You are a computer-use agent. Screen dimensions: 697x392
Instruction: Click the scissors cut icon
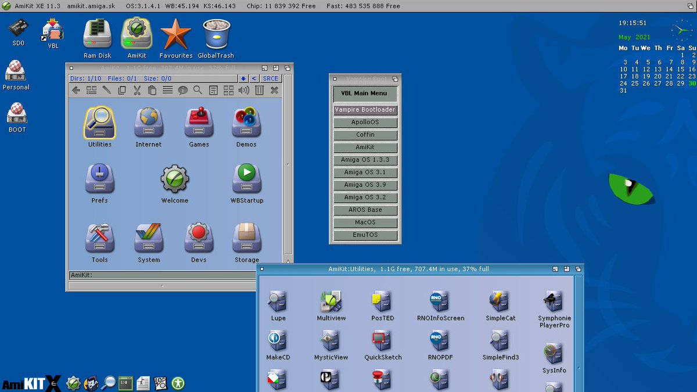coord(137,90)
